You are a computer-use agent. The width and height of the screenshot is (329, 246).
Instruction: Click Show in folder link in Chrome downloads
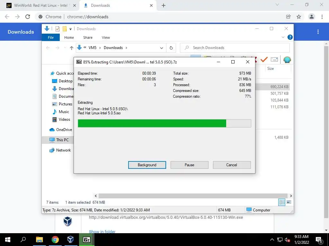(x=102, y=231)
